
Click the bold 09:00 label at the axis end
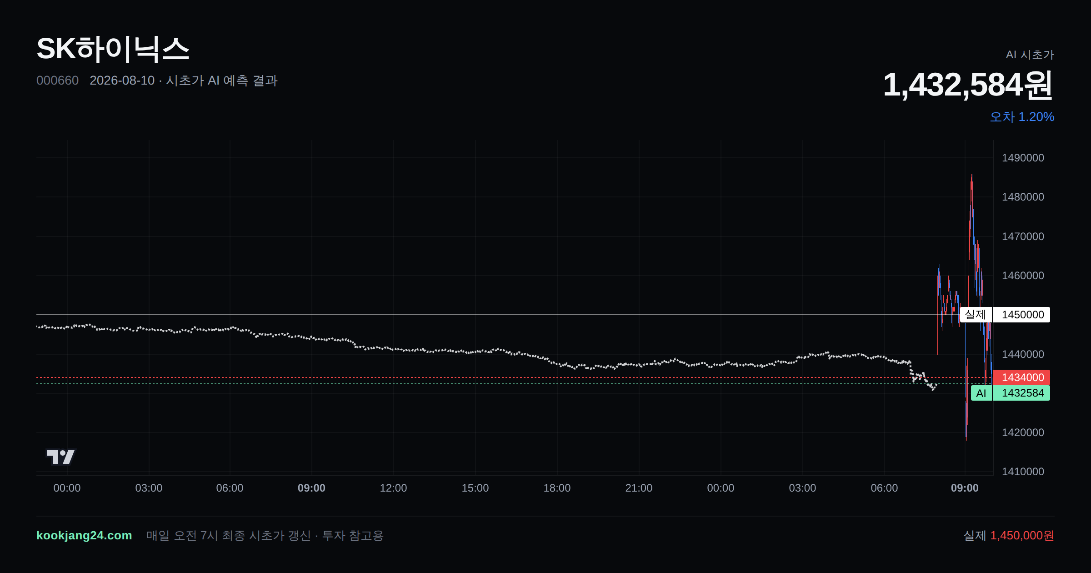[965, 488]
